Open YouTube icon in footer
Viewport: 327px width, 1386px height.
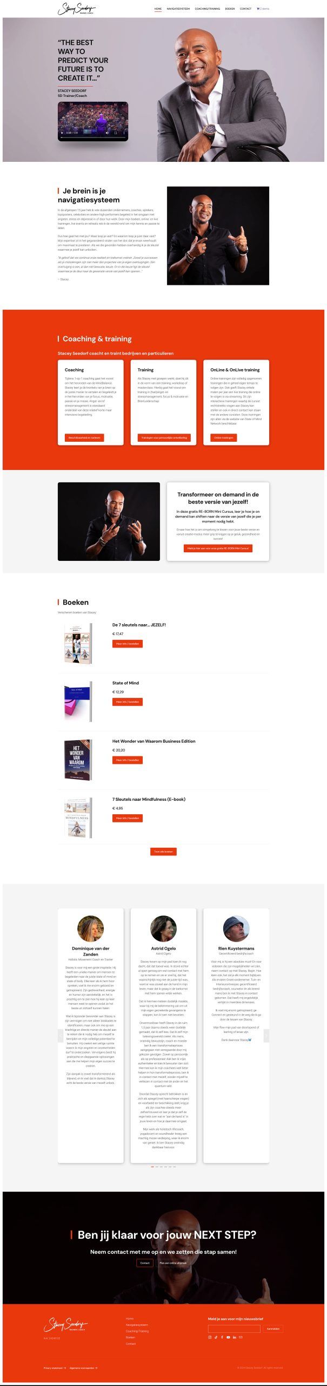228,1337
